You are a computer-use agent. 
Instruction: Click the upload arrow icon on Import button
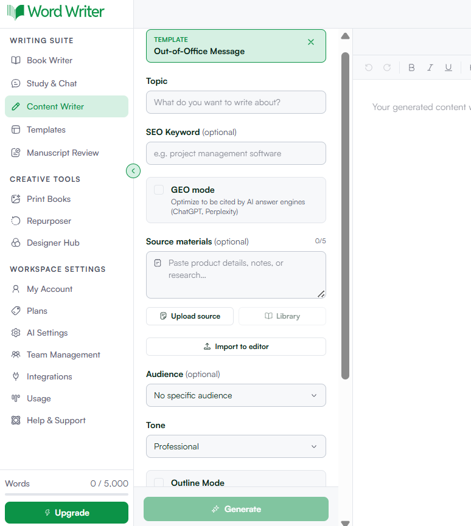(207, 347)
